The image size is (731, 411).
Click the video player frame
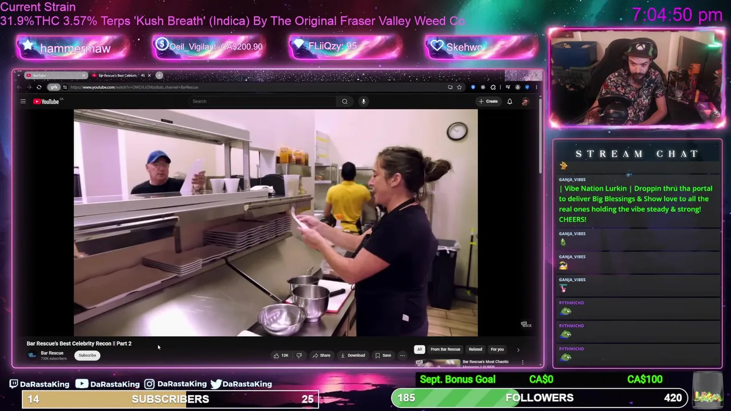(275, 223)
